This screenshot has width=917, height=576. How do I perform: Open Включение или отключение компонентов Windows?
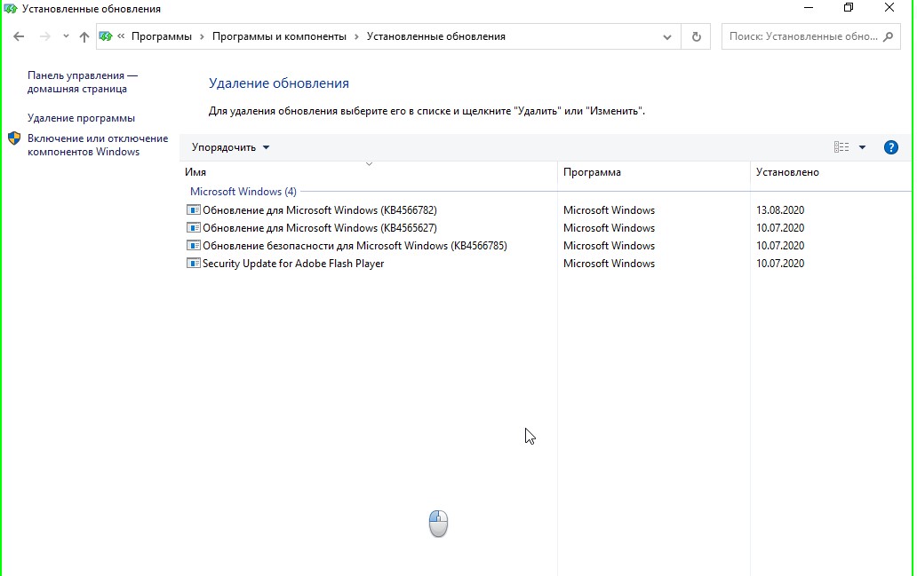97,145
